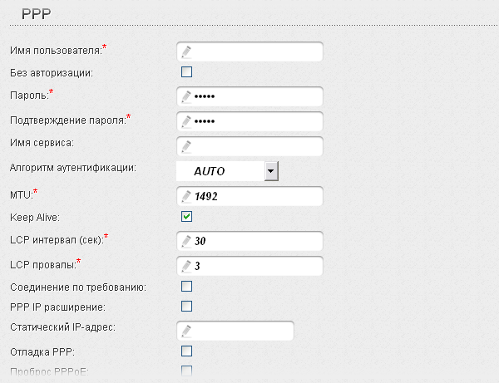Screen dimensions: 499x383
Task: Click pencil icon in Статический IP-адрес field
Action: pyautogui.click(x=186, y=331)
